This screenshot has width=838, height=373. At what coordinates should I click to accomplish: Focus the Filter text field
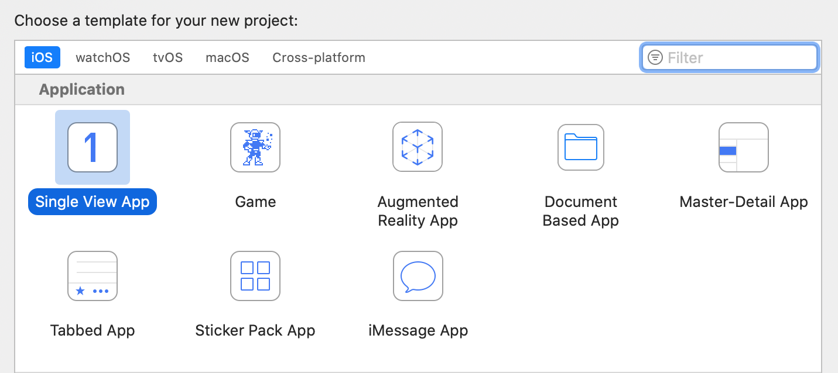click(x=738, y=57)
